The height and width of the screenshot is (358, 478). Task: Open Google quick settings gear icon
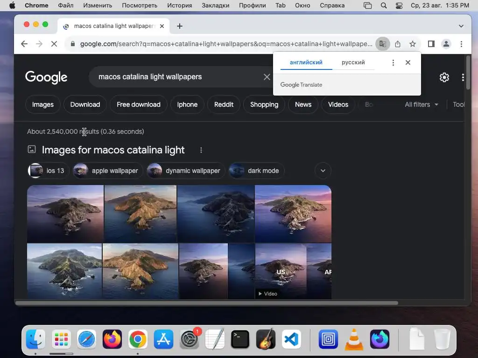(444, 77)
